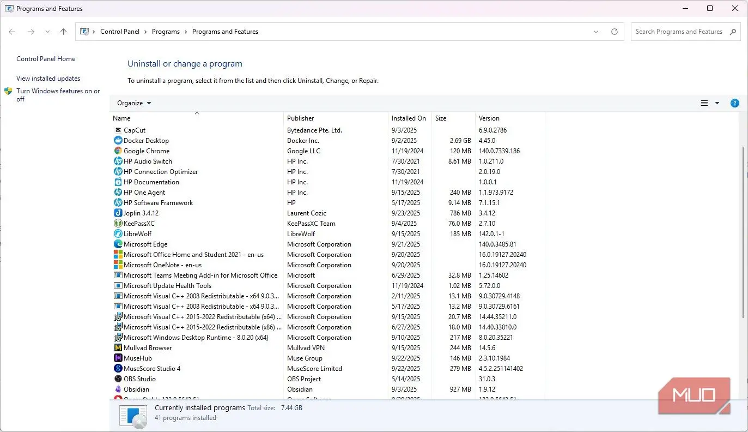Click the 2.69 GB size cell
Image resolution: width=748 pixels, height=432 pixels.
click(460, 141)
